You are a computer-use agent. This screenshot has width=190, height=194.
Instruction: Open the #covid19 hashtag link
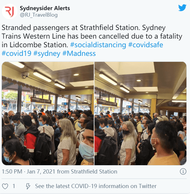click(16, 53)
